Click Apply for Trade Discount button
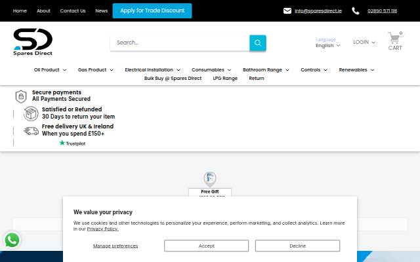Viewport: 420px width, 262px height. click(152, 10)
